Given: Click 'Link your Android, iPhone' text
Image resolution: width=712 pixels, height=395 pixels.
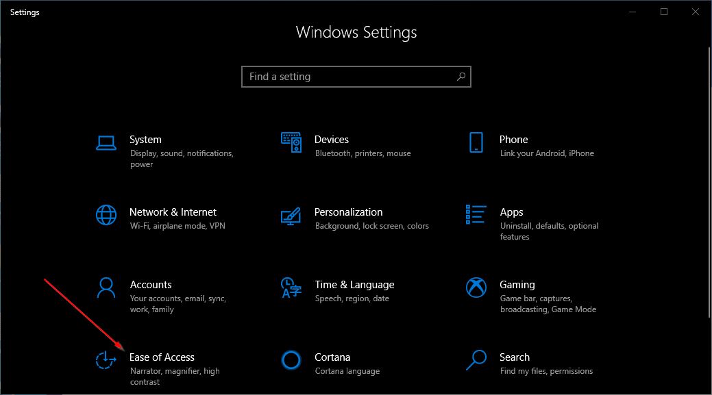Looking at the screenshot, I should [547, 153].
